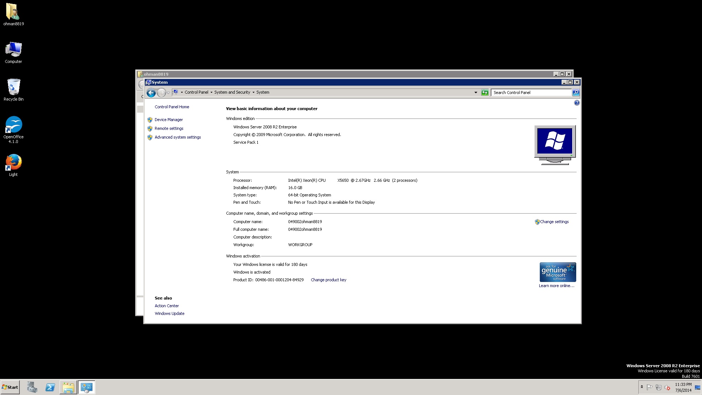This screenshot has height=395, width=702.
Task: Click shield icon beside Advanced system settings
Action: click(x=150, y=137)
